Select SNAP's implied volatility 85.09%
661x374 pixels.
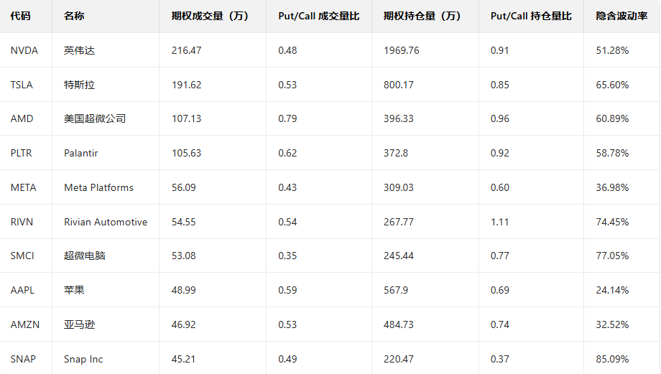[x=612, y=359]
